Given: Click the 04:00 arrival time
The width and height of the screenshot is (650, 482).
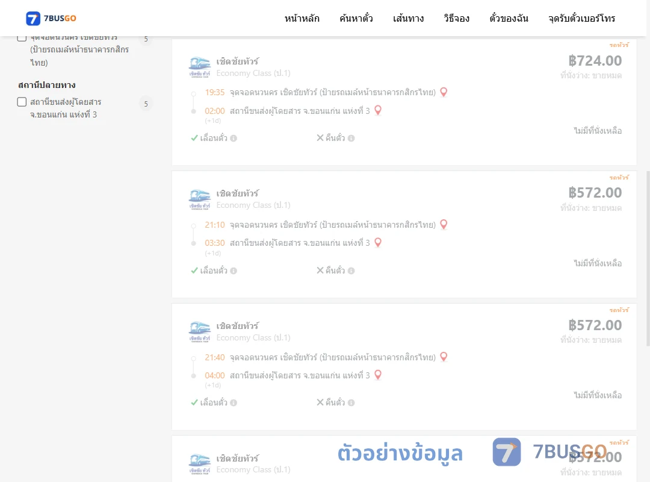Looking at the screenshot, I should tap(215, 375).
